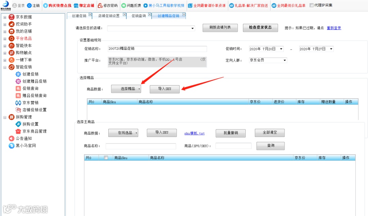368x216 pixels.
Task: Switch to the 促销查询 tab
Action: pyautogui.click(x=138, y=16)
